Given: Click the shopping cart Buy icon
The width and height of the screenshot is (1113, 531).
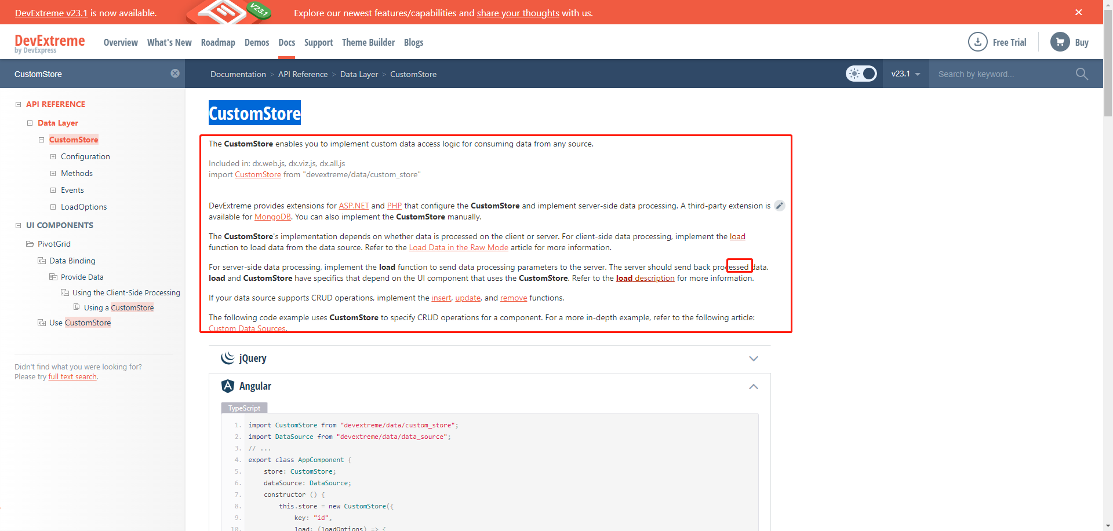Looking at the screenshot, I should (x=1060, y=42).
